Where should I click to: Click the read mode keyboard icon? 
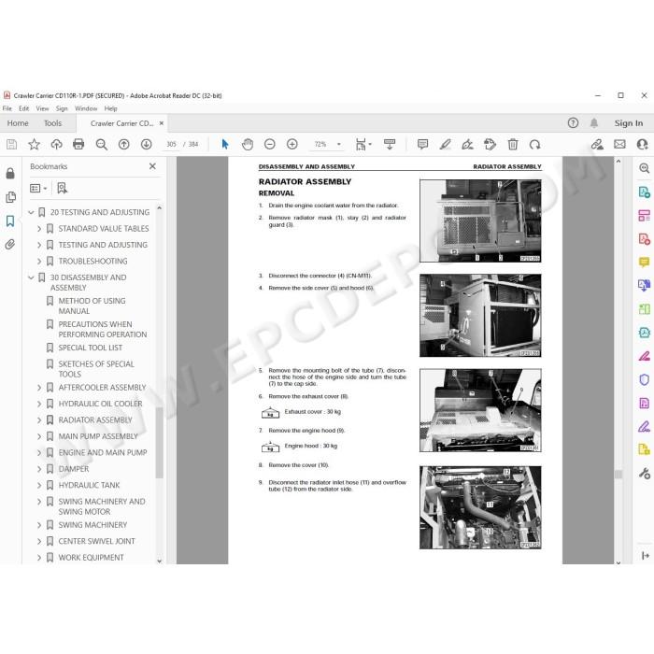point(390,144)
